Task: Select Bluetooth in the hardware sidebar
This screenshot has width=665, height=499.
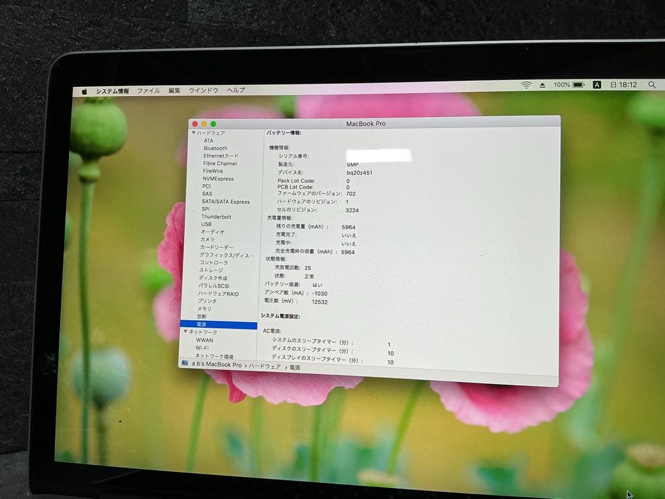Action: tap(217, 148)
